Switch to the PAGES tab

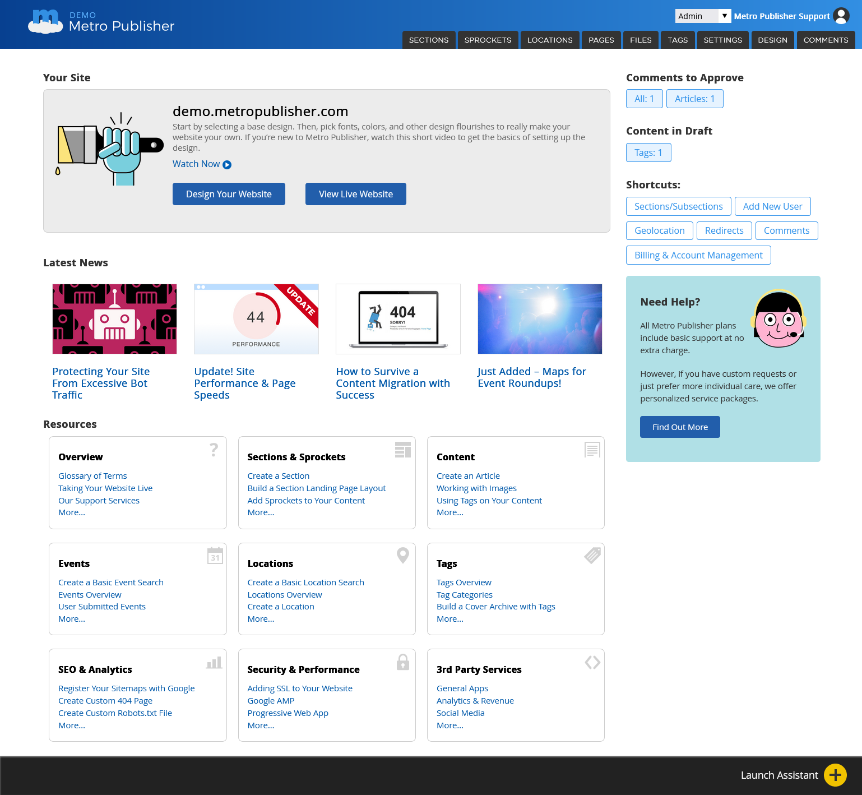[x=601, y=40]
